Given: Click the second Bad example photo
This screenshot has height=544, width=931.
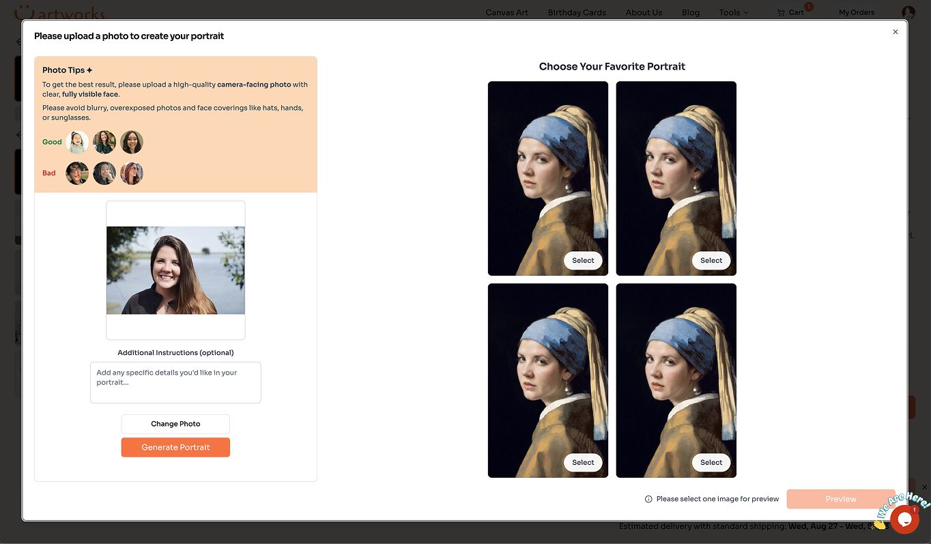Looking at the screenshot, I should pos(104,173).
